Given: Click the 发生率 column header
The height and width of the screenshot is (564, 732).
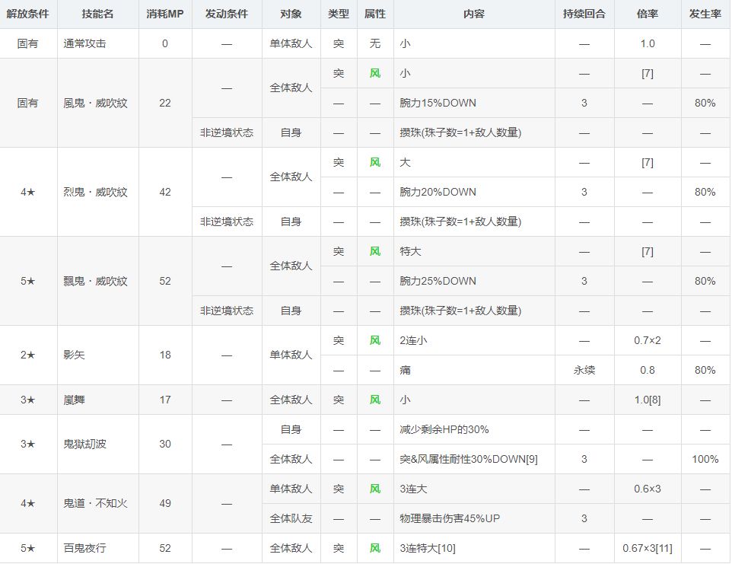Looking at the screenshot, I should point(705,14).
